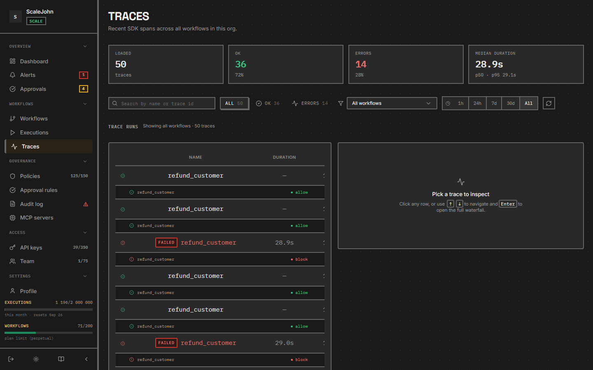
Task: Open the All workflows dropdown
Action: [392, 103]
